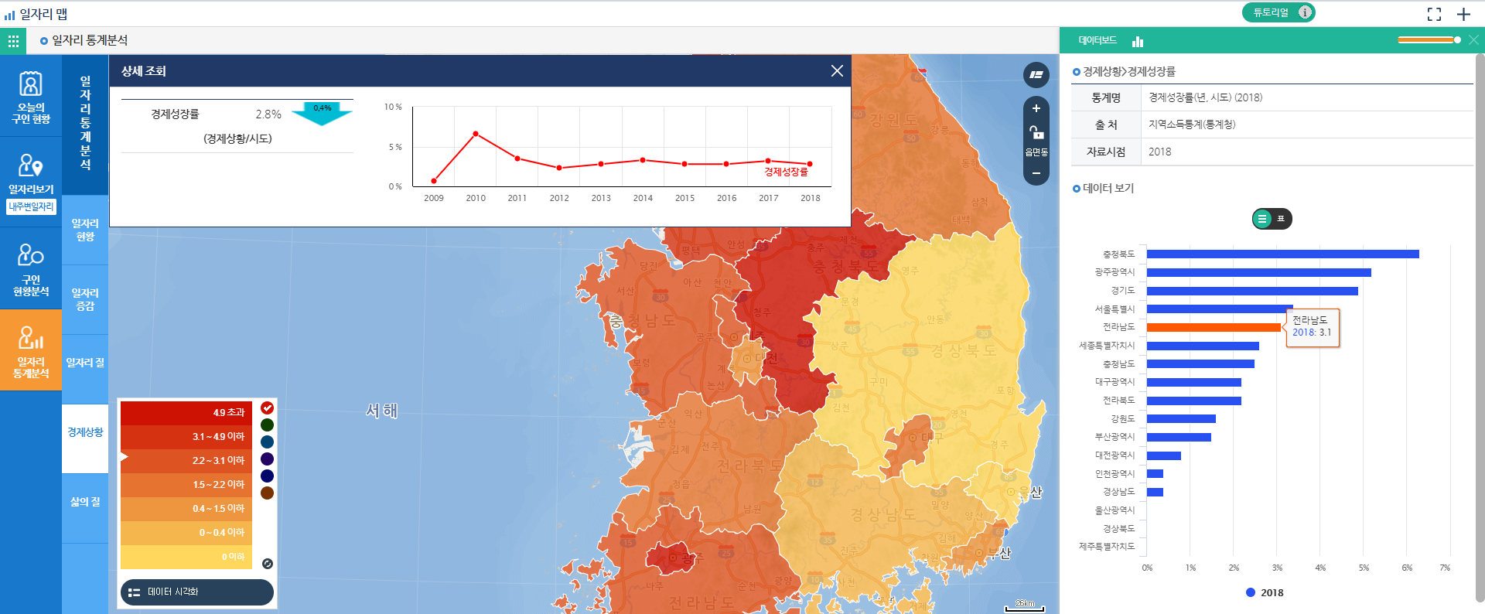Click the map layer style icon
The image size is (1485, 614).
point(1036,75)
